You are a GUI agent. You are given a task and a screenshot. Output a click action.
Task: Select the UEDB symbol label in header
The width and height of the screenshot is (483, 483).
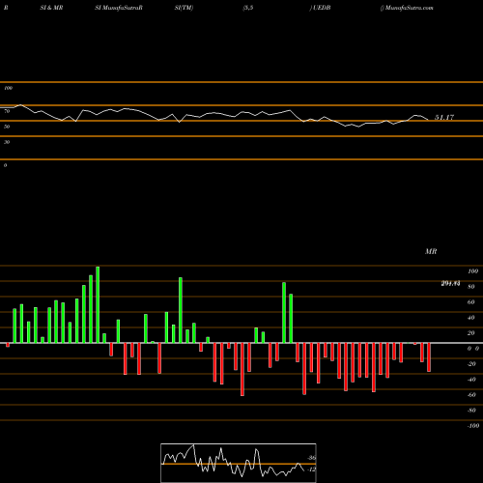click(322, 8)
